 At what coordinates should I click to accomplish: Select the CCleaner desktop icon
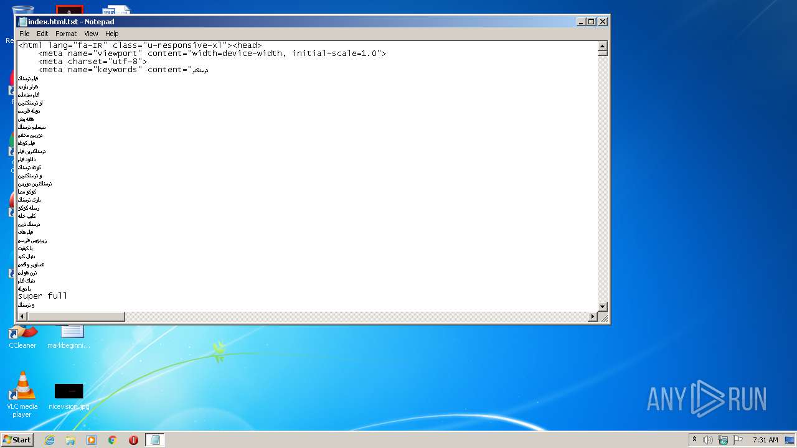(x=22, y=337)
